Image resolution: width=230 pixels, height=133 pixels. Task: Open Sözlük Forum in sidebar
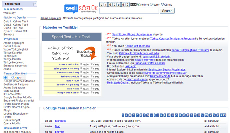(x=12, y=46)
